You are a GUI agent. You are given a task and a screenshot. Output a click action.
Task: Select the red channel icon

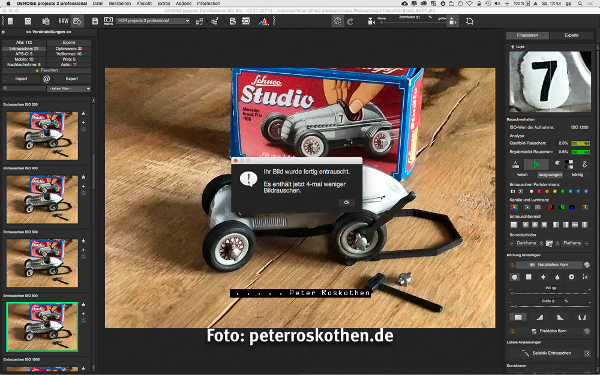(550, 208)
